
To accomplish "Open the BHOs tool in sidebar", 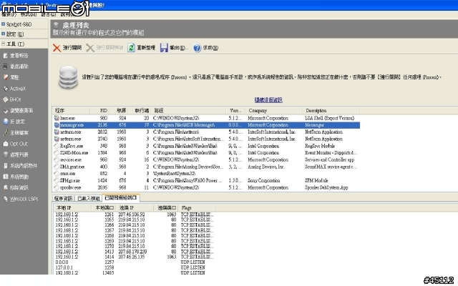I will 12,99.
